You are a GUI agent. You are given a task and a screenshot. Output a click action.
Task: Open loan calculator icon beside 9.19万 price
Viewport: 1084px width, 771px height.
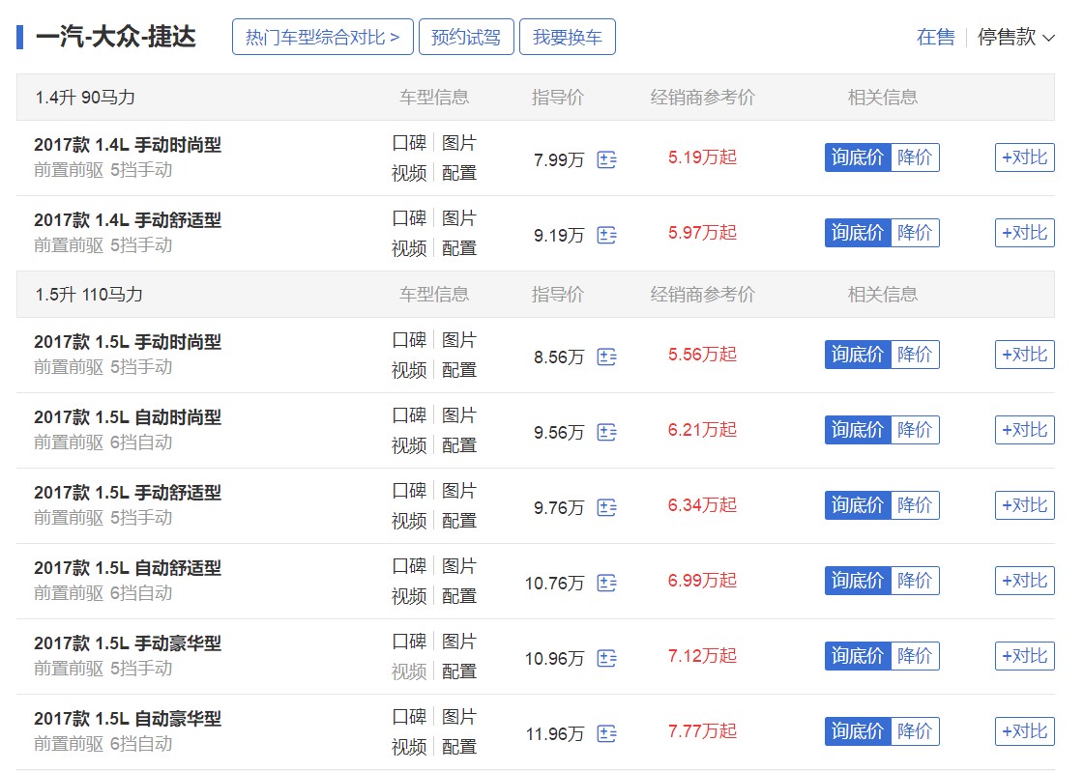point(607,236)
